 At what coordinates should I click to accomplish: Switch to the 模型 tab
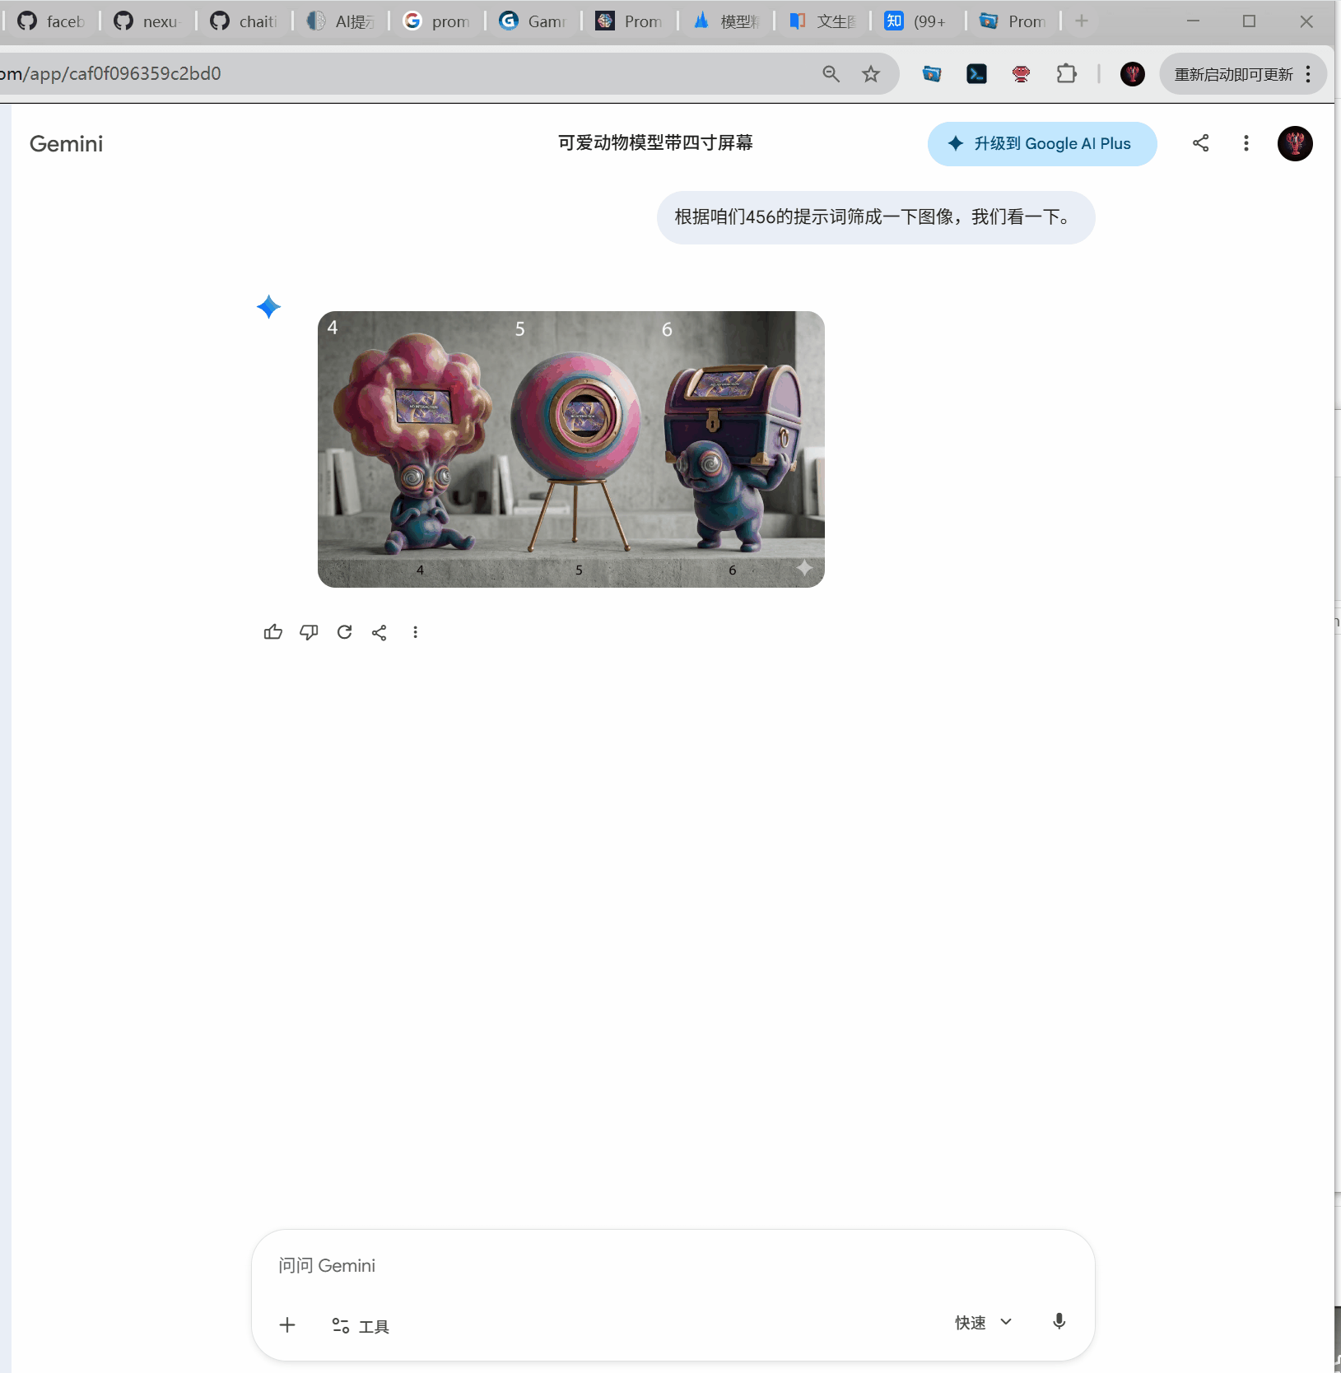click(x=726, y=21)
